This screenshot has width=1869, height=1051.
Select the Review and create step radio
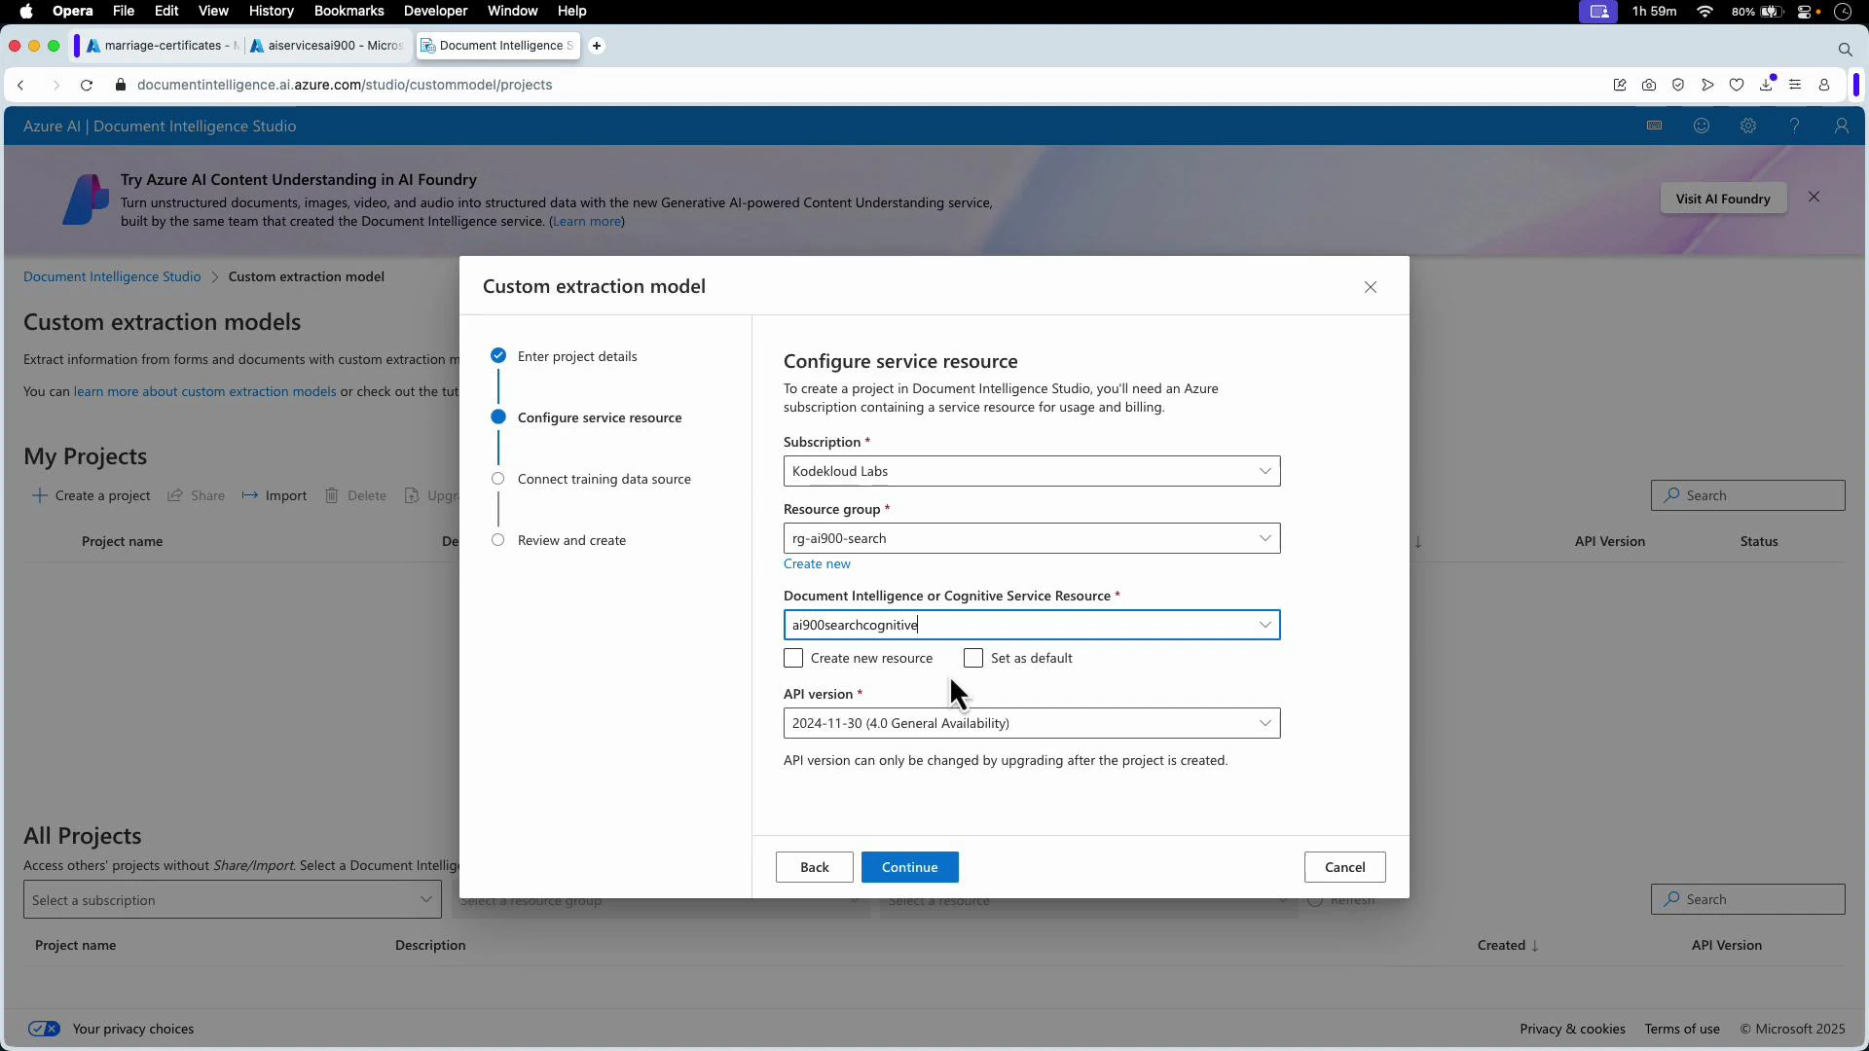pyautogui.click(x=498, y=541)
